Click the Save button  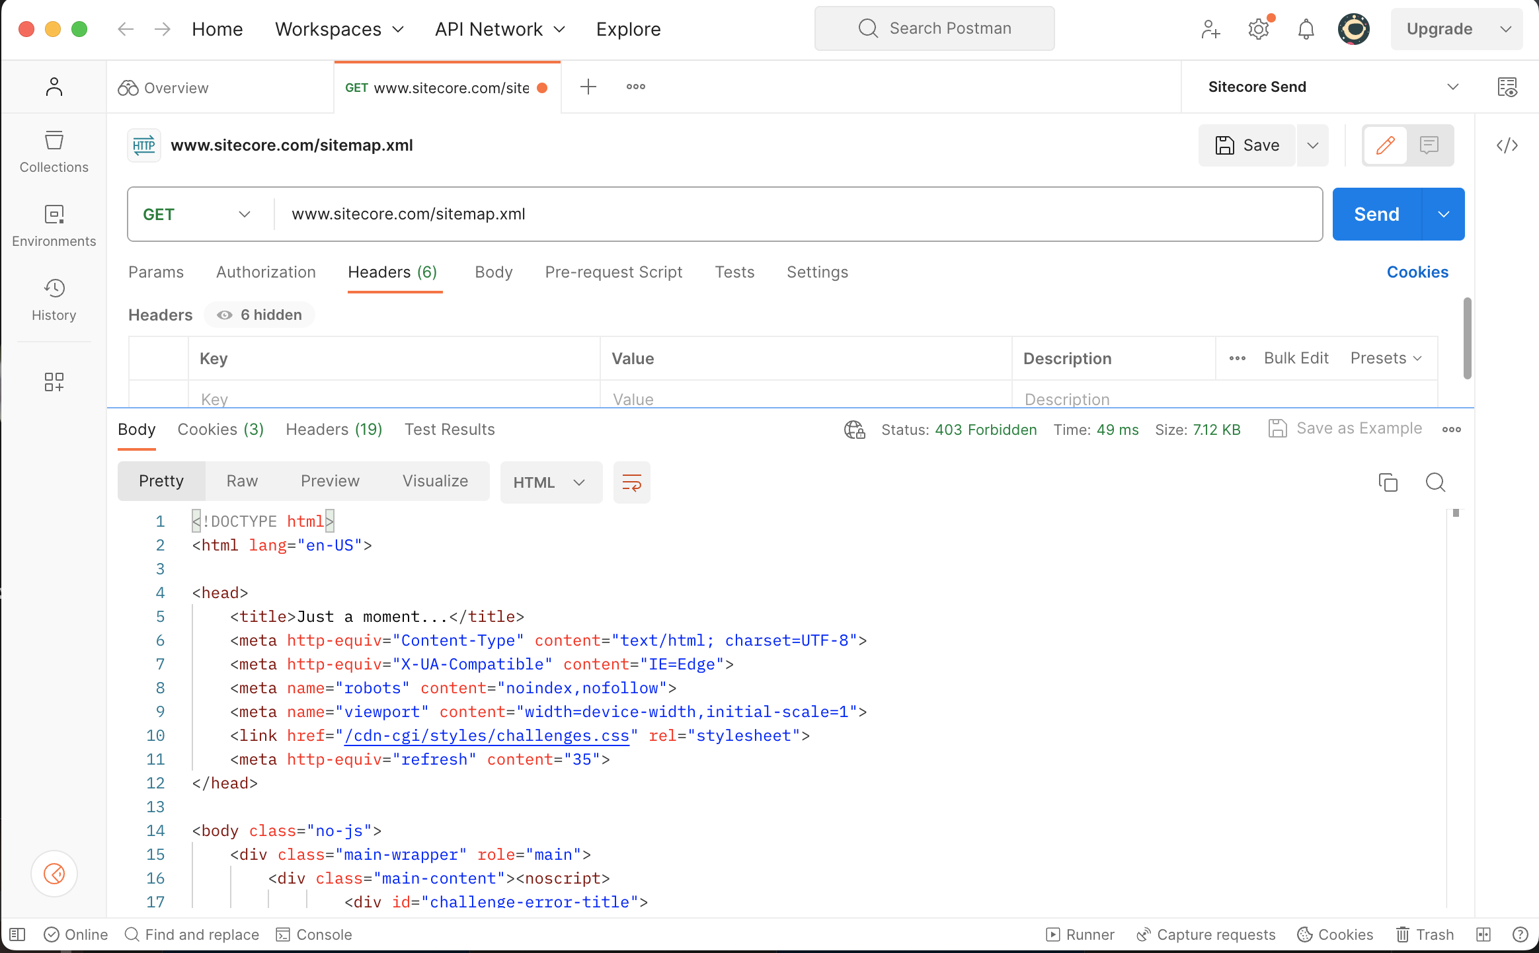pyautogui.click(x=1247, y=145)
